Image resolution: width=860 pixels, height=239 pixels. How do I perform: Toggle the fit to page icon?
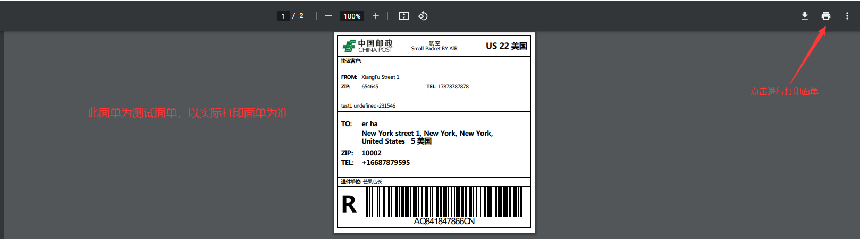pyautogui.click(x=404, y=16)
